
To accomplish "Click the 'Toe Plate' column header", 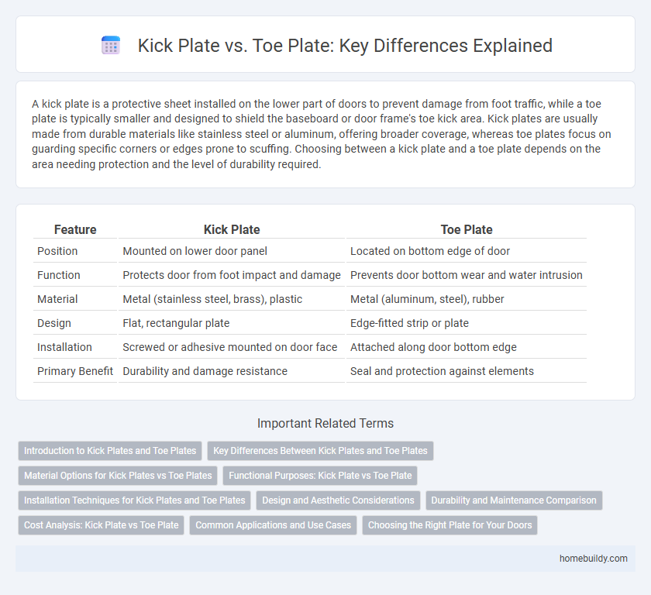I will point(467,229).
